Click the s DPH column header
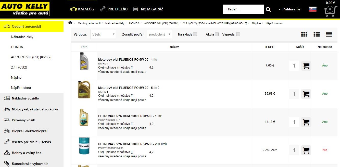This screenshot has width=340, height=167. pos(270,47)
